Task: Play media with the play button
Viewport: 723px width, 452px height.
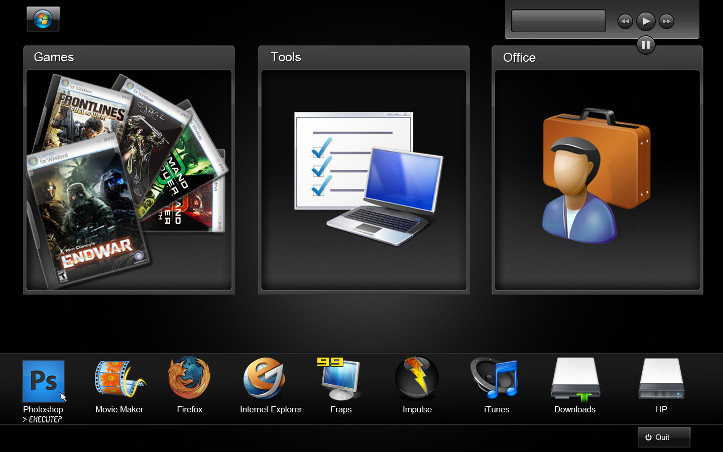Action: coord(646,21)
